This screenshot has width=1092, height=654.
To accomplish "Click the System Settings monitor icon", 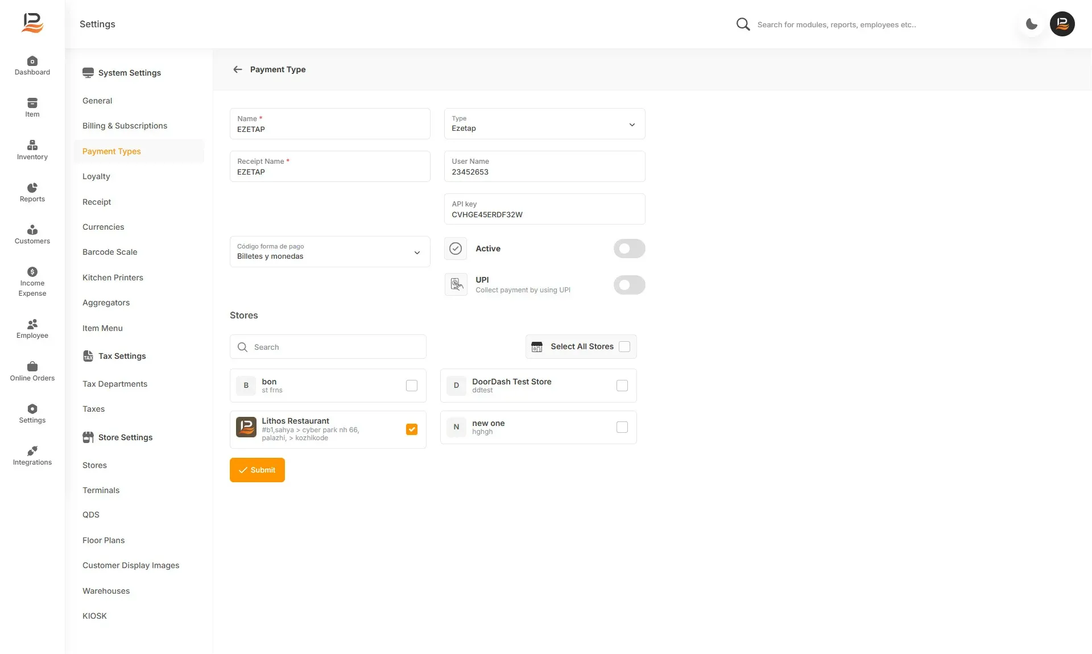I will tap(88, 73).
